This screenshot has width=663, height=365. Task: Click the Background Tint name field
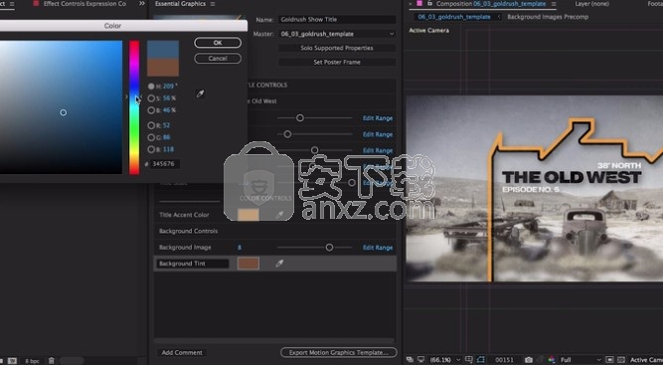point(193,264)
